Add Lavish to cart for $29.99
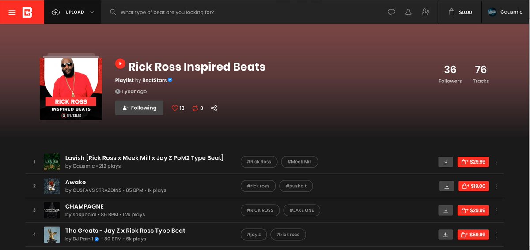 pos(473,162)
